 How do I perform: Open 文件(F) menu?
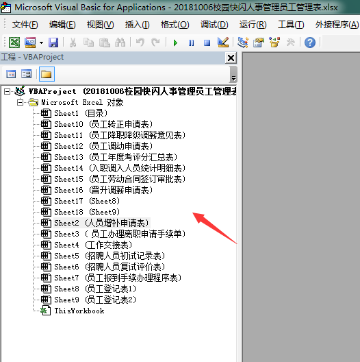25,25
